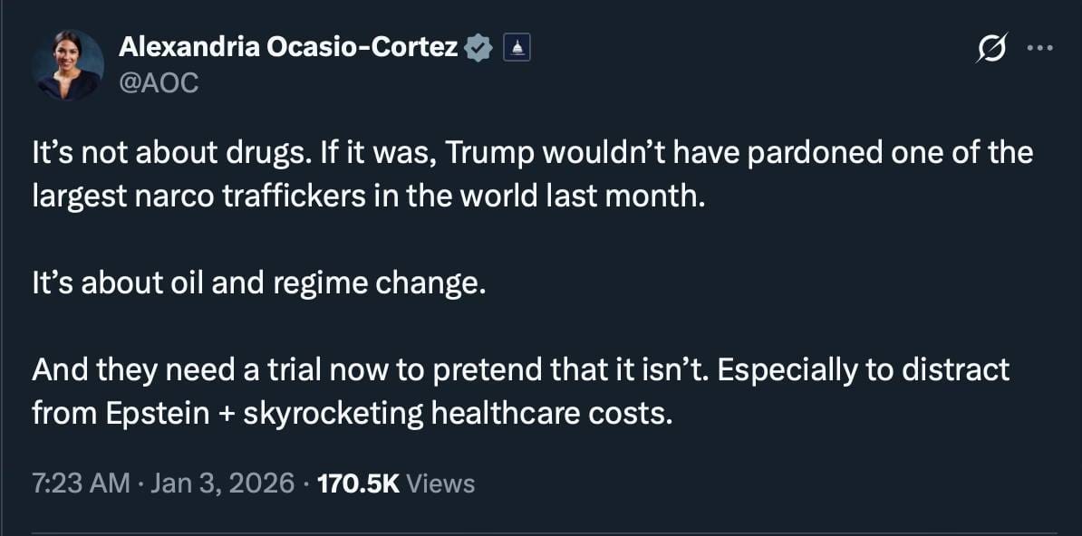Click the Views label

[440, 483]
